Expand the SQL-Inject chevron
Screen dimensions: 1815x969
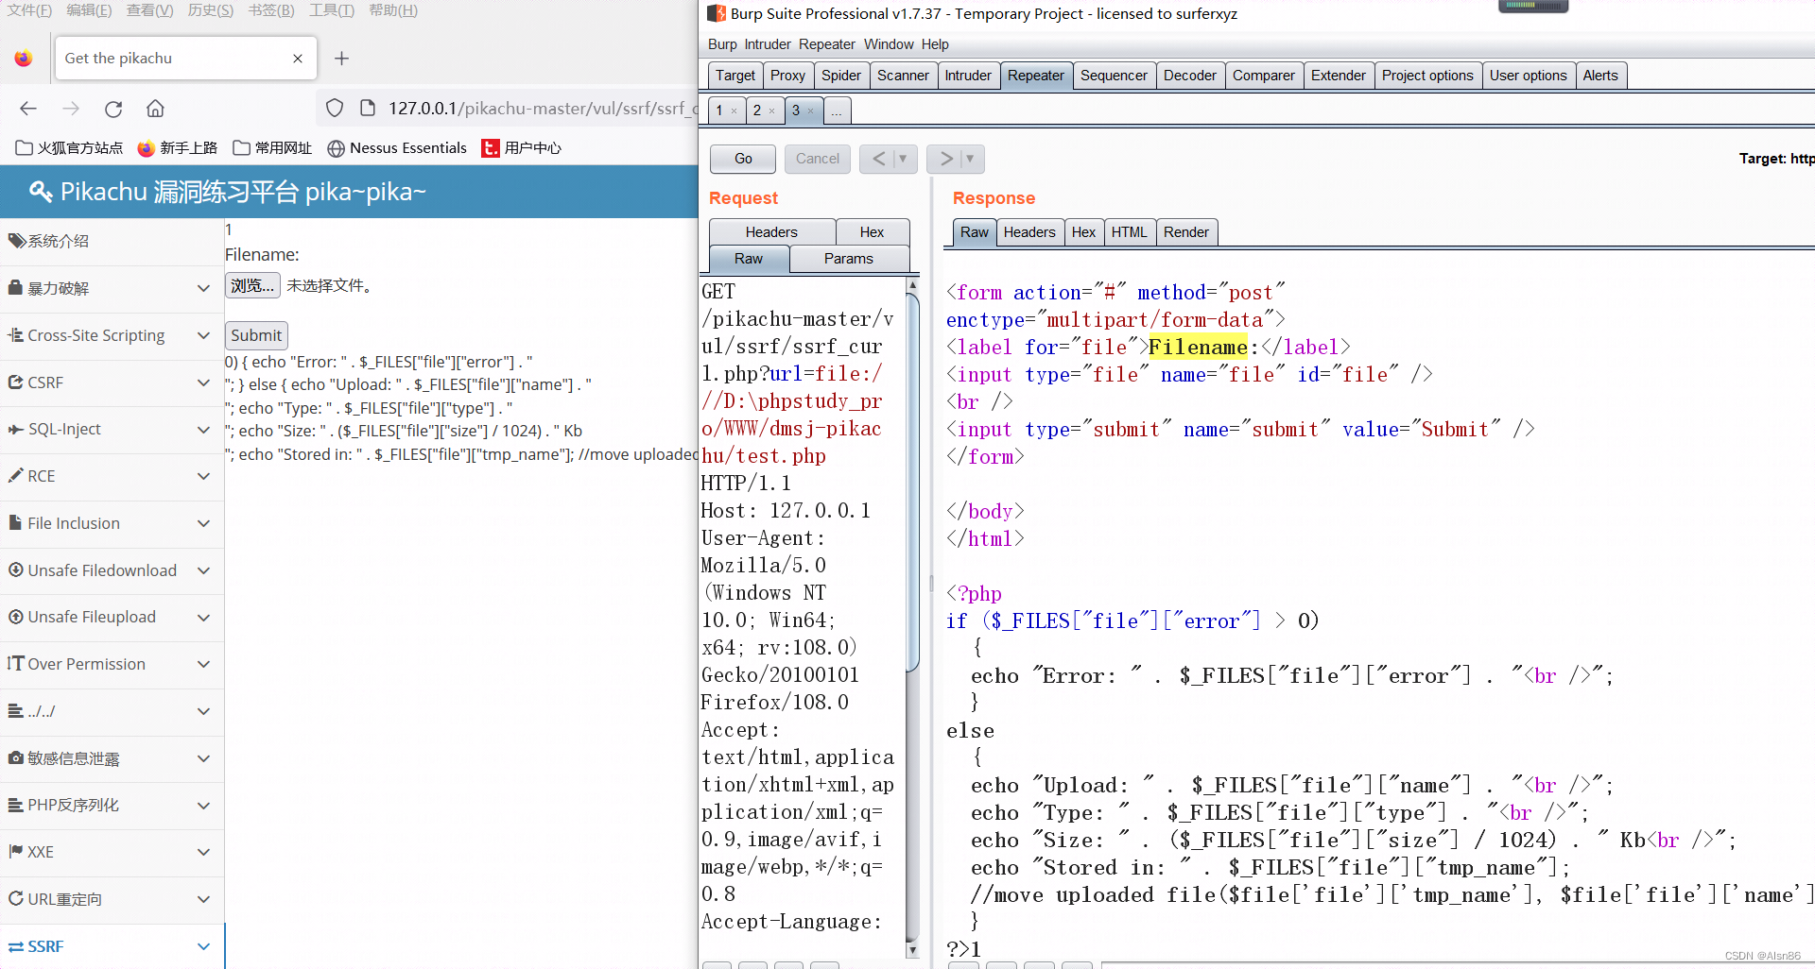point(203,430)
